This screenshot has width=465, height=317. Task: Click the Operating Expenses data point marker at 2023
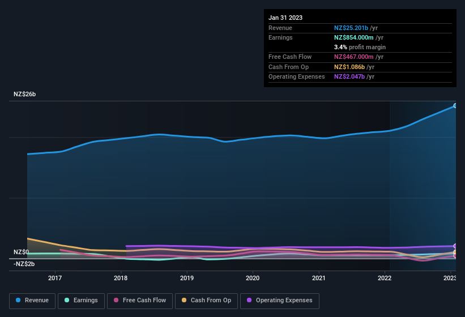click(455, 246)
